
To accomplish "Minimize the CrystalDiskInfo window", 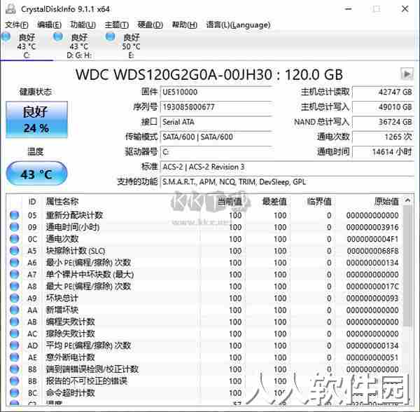I will click(348, 9).
